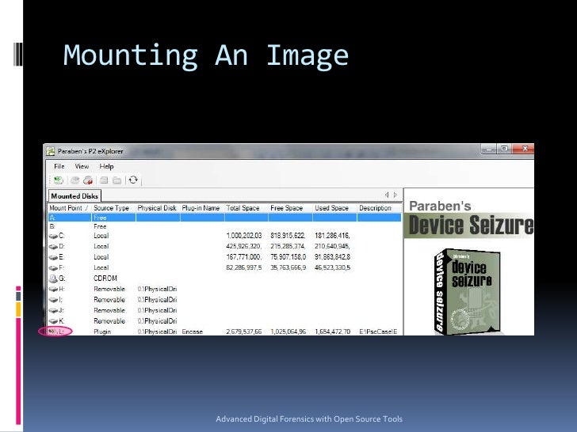Click used space value 1,654,472,70
The width and height of the screenshot is (577, 432).
pos(332,332)
